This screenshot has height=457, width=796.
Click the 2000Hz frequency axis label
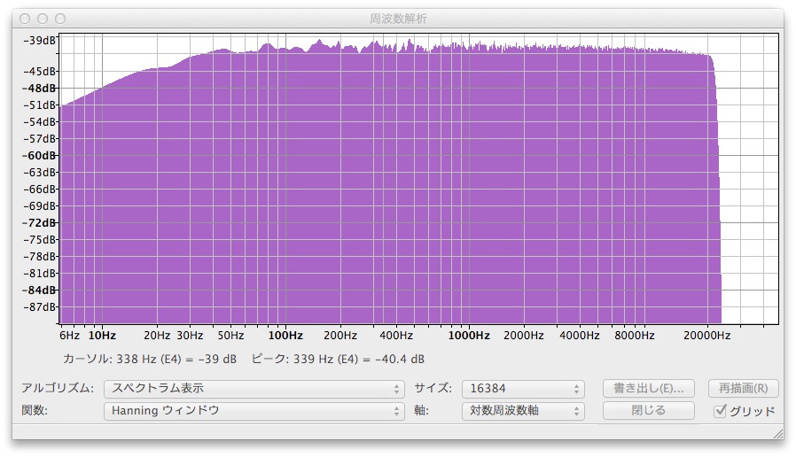click(523, 336)
